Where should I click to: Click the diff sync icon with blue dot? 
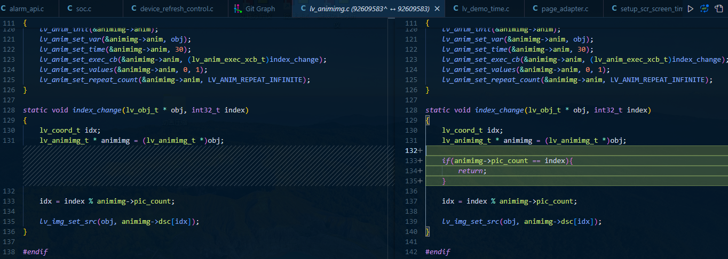pyautogui.click(x=705, y=9)
